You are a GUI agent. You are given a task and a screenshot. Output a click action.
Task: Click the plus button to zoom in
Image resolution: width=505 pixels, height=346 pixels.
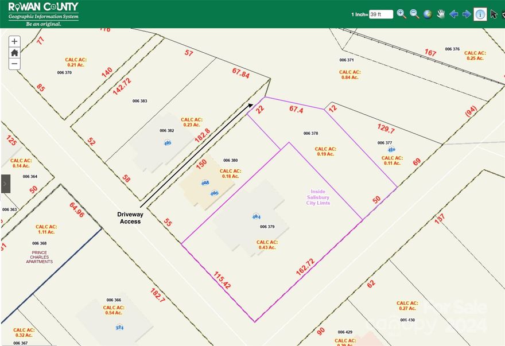pyautogui.click(x=14, y=41)
